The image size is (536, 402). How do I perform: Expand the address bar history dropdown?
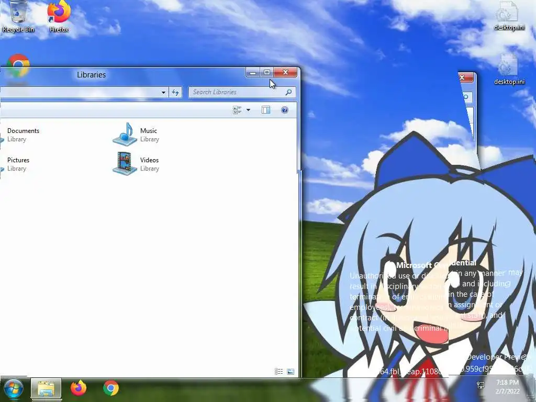(x=163, y=92)
